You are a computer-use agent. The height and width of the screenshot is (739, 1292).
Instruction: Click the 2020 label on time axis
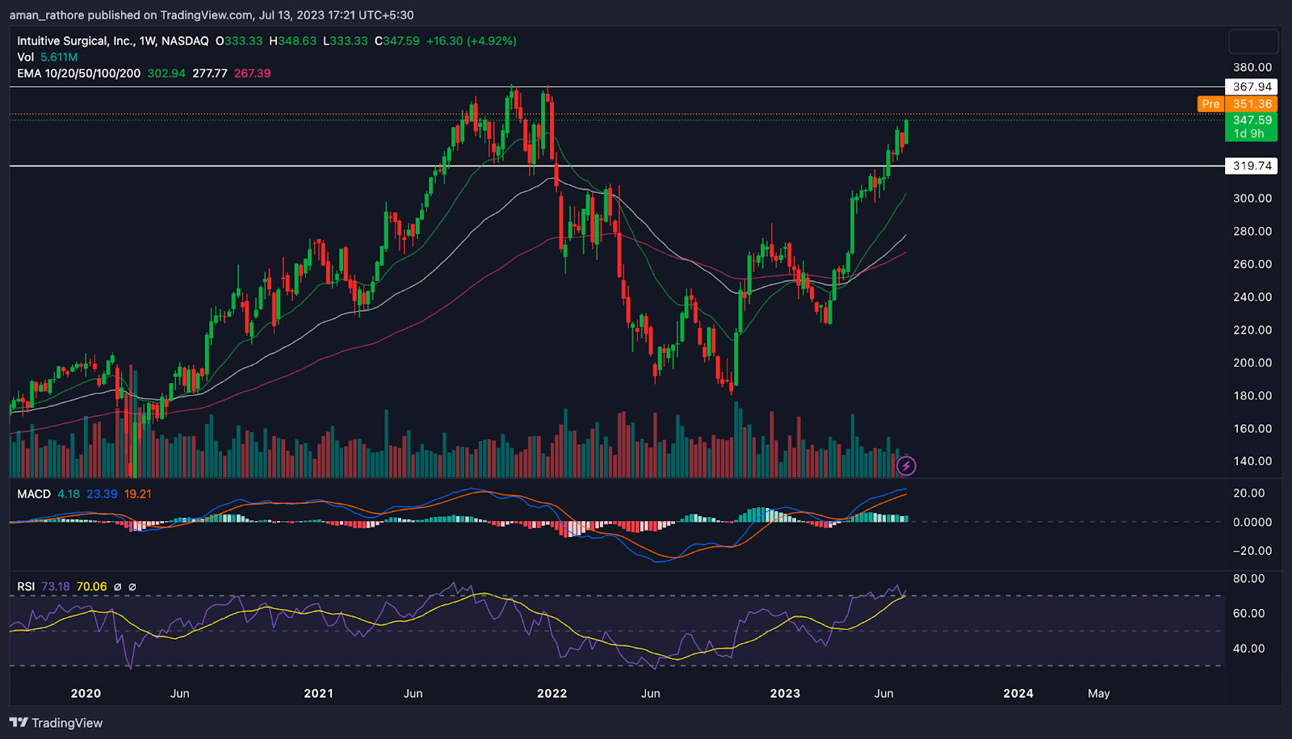(x=86, y=693)
